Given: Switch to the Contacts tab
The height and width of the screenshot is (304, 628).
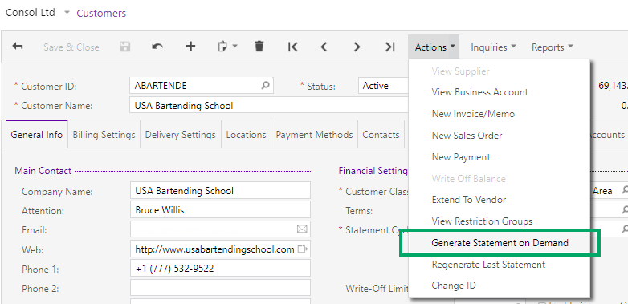Looking at the screenshot, I should (381, 135).
